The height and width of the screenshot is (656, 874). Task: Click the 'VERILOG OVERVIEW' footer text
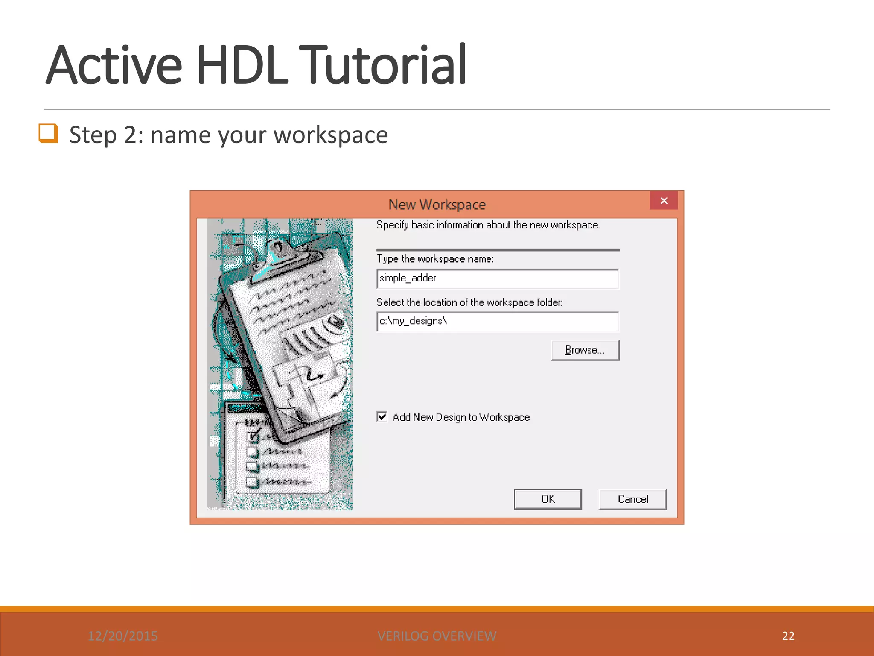coord(437,636)
